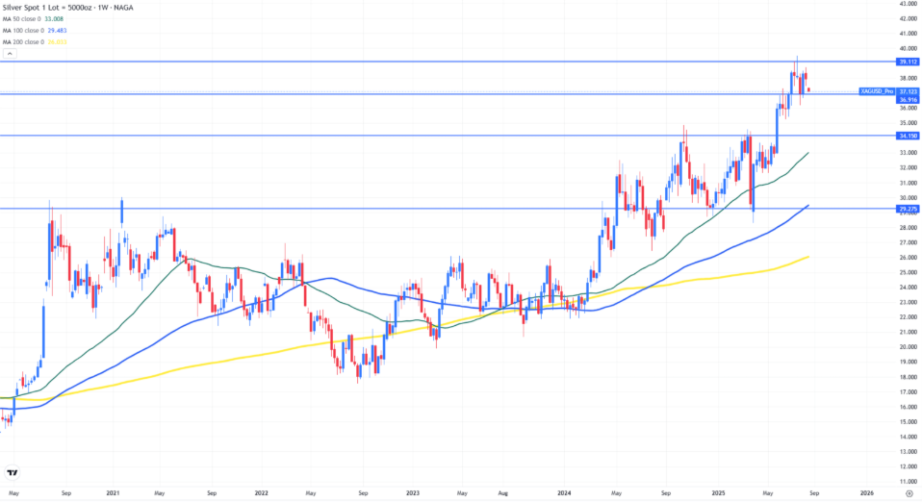Image resolution: width=922 pixels, height=502 pixels.
Task: Click the Aug label on time axis
Action: click(x=502, y=493)
